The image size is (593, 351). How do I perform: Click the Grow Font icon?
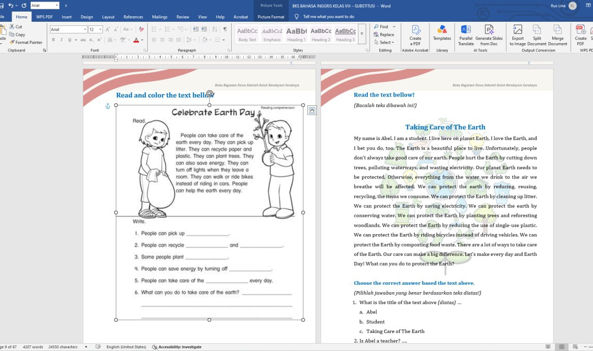(108, 29)
